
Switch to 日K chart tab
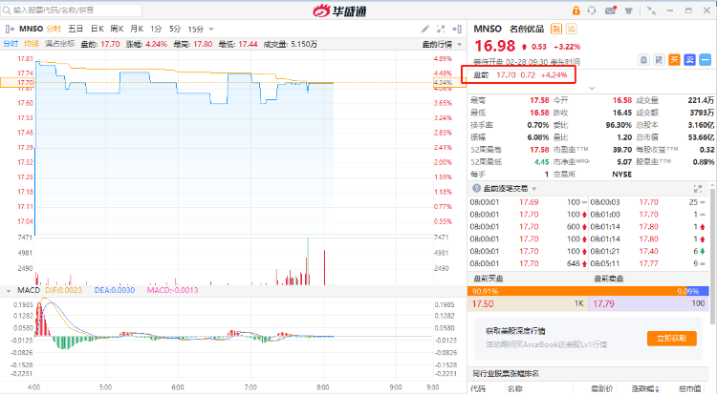coord(97,29)
